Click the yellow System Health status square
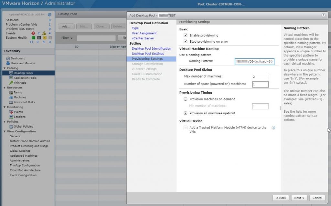 tap(45, 38)
